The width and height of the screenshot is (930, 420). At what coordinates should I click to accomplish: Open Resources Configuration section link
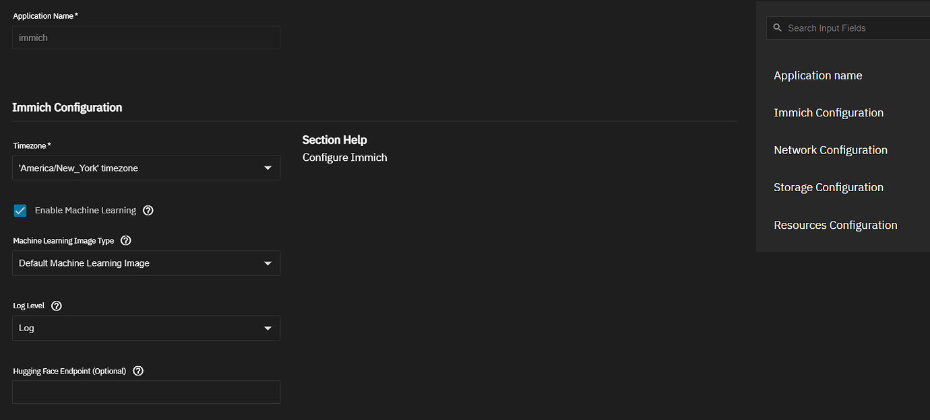coord(835,225)
